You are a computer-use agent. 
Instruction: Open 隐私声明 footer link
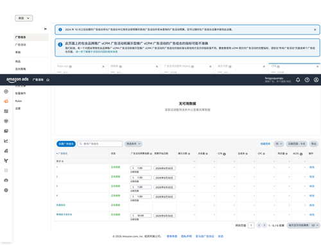click(186, 236)
